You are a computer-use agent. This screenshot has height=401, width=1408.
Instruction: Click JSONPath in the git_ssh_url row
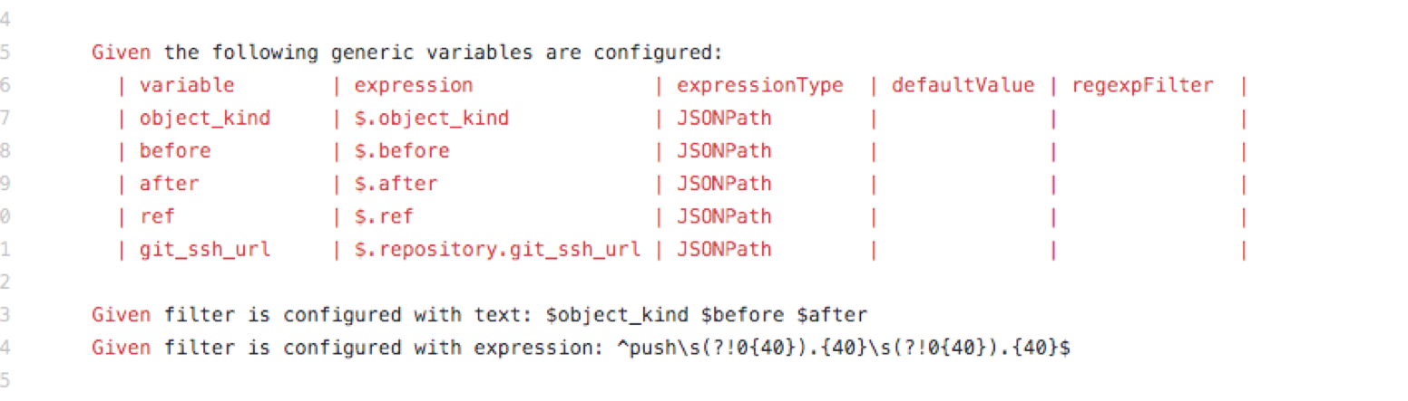coord(724,249)
